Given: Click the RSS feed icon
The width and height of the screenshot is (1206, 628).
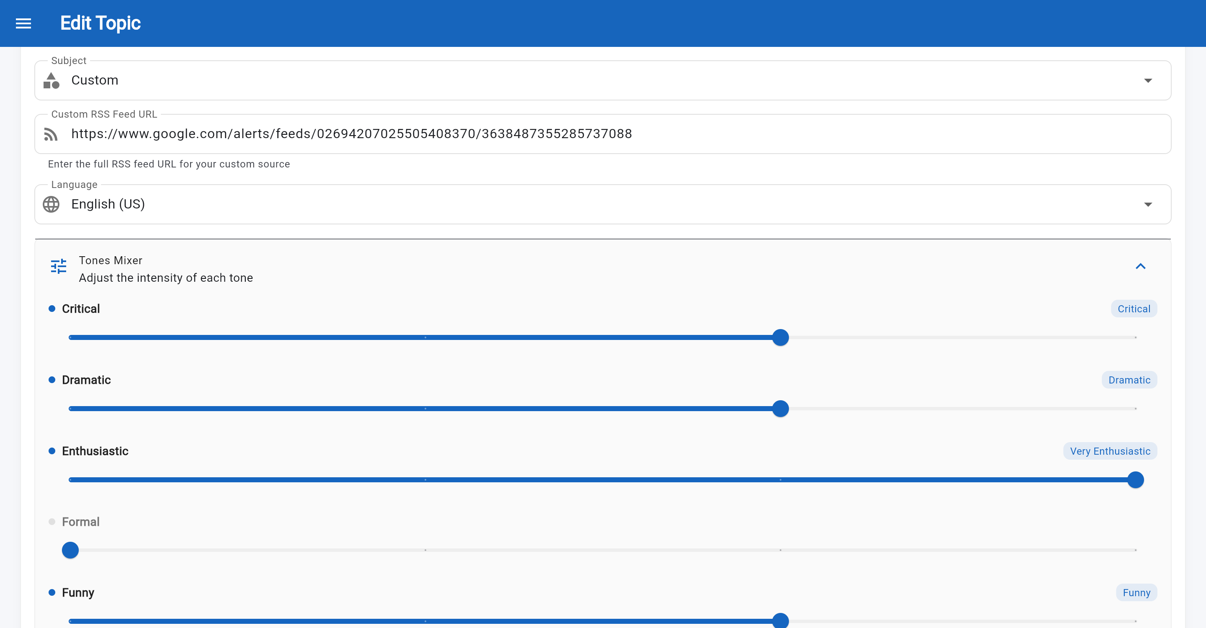Looking at the screenshot, I should tap(52, 134).
